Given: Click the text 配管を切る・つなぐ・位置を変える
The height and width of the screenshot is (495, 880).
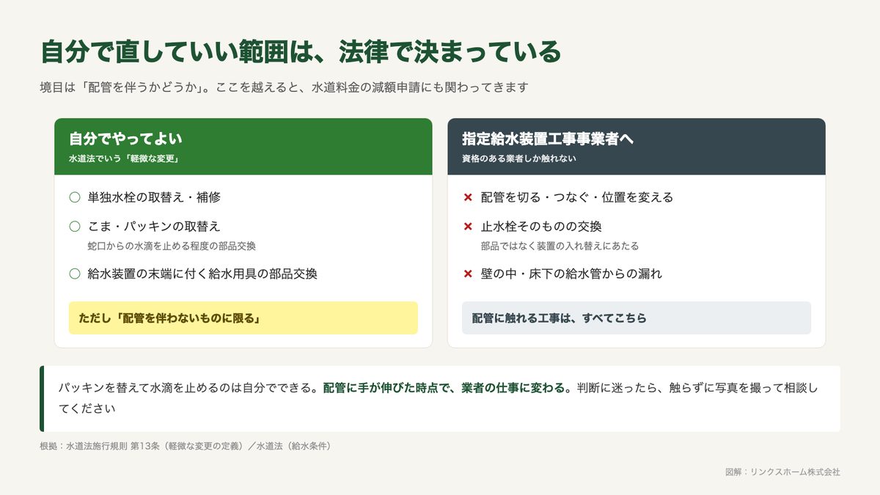Looking at the screenshot, I should [577, 197].
